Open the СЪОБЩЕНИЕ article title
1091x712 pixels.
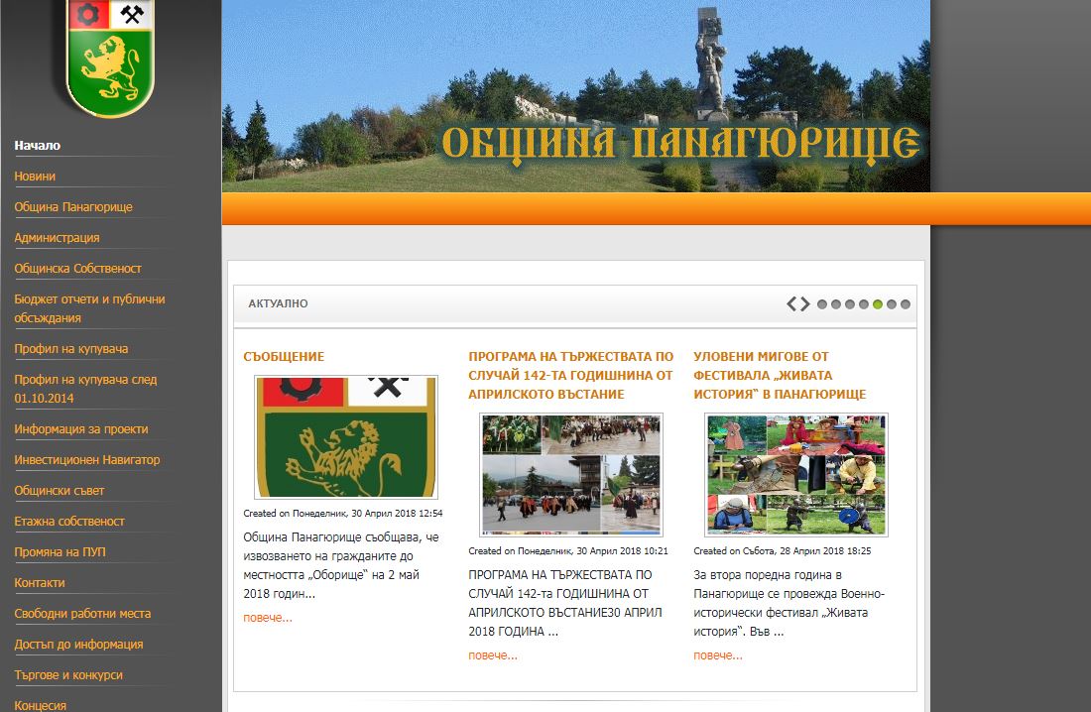point(284,356)
